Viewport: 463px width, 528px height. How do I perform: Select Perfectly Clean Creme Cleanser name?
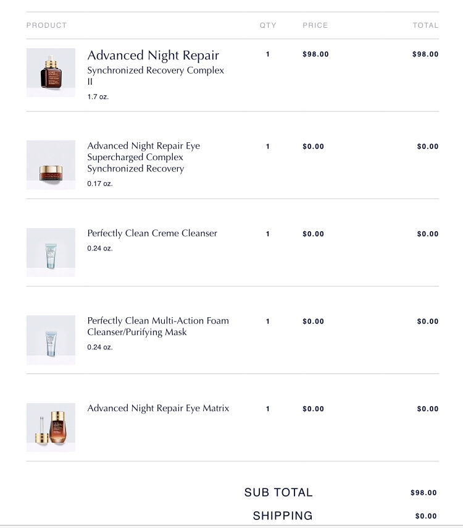[x=152, y=233]
